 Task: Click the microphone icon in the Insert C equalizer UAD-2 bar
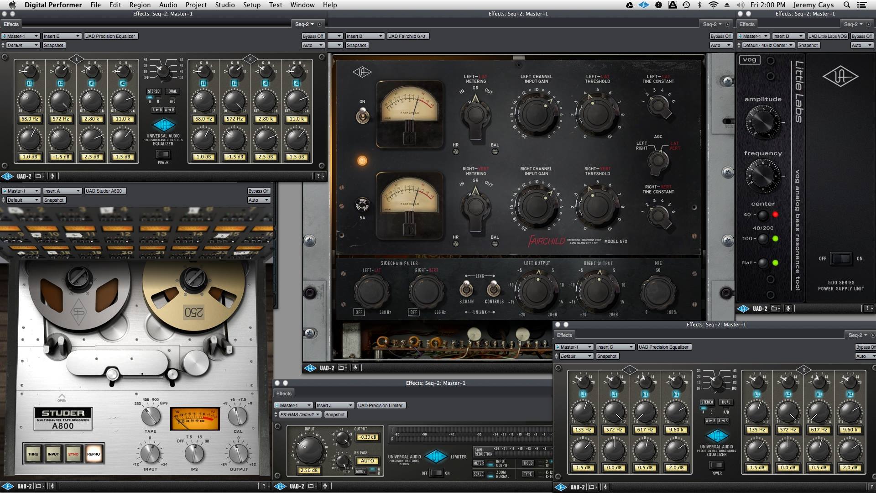pyautogui.click(x=605, y=487)
